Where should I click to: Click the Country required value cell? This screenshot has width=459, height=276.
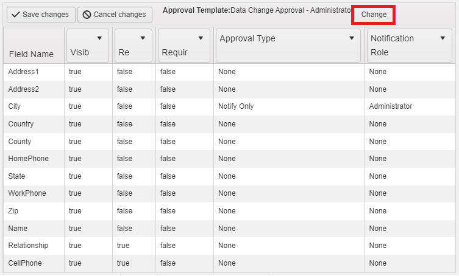click(x=168, y=124)
